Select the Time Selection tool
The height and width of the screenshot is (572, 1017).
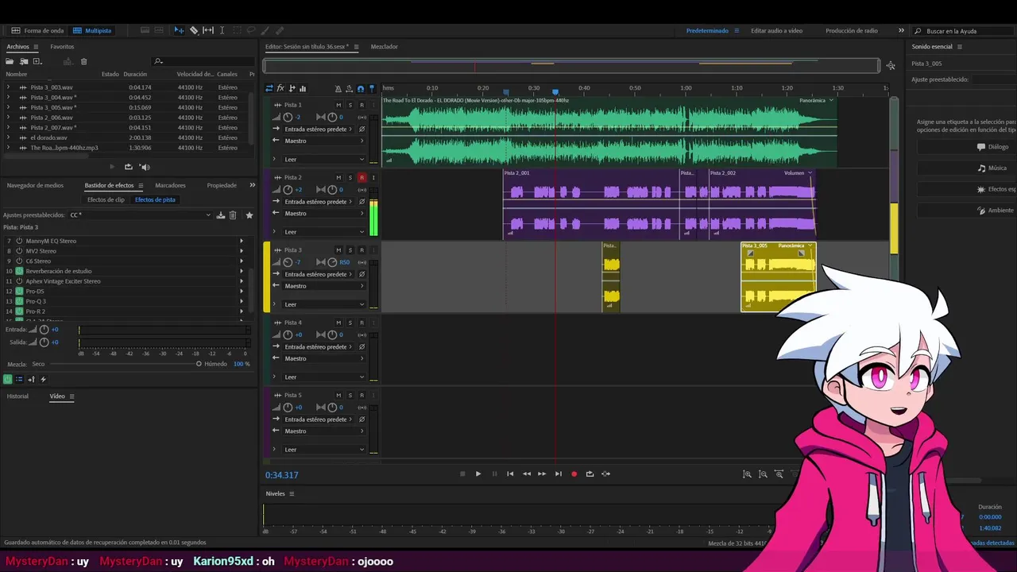(222, 30)
